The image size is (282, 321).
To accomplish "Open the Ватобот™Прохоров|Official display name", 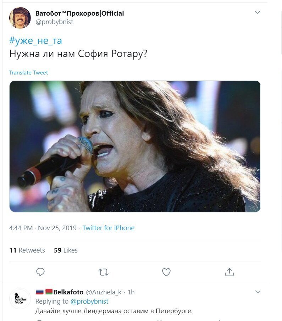I will 80,13.
